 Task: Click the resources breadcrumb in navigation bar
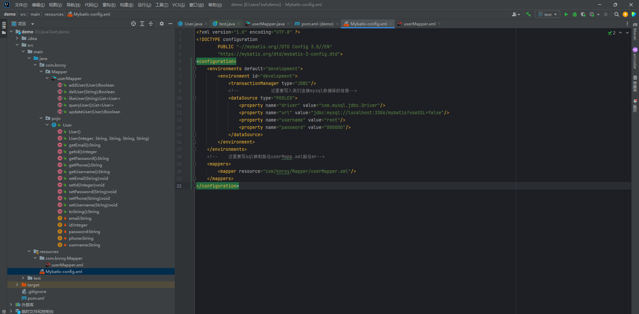click(x=54, y=14)
